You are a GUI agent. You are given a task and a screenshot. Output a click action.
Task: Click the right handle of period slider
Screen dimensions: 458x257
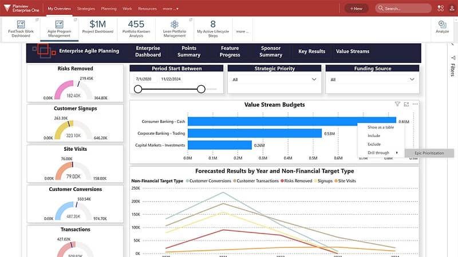[x=201, y=89]
